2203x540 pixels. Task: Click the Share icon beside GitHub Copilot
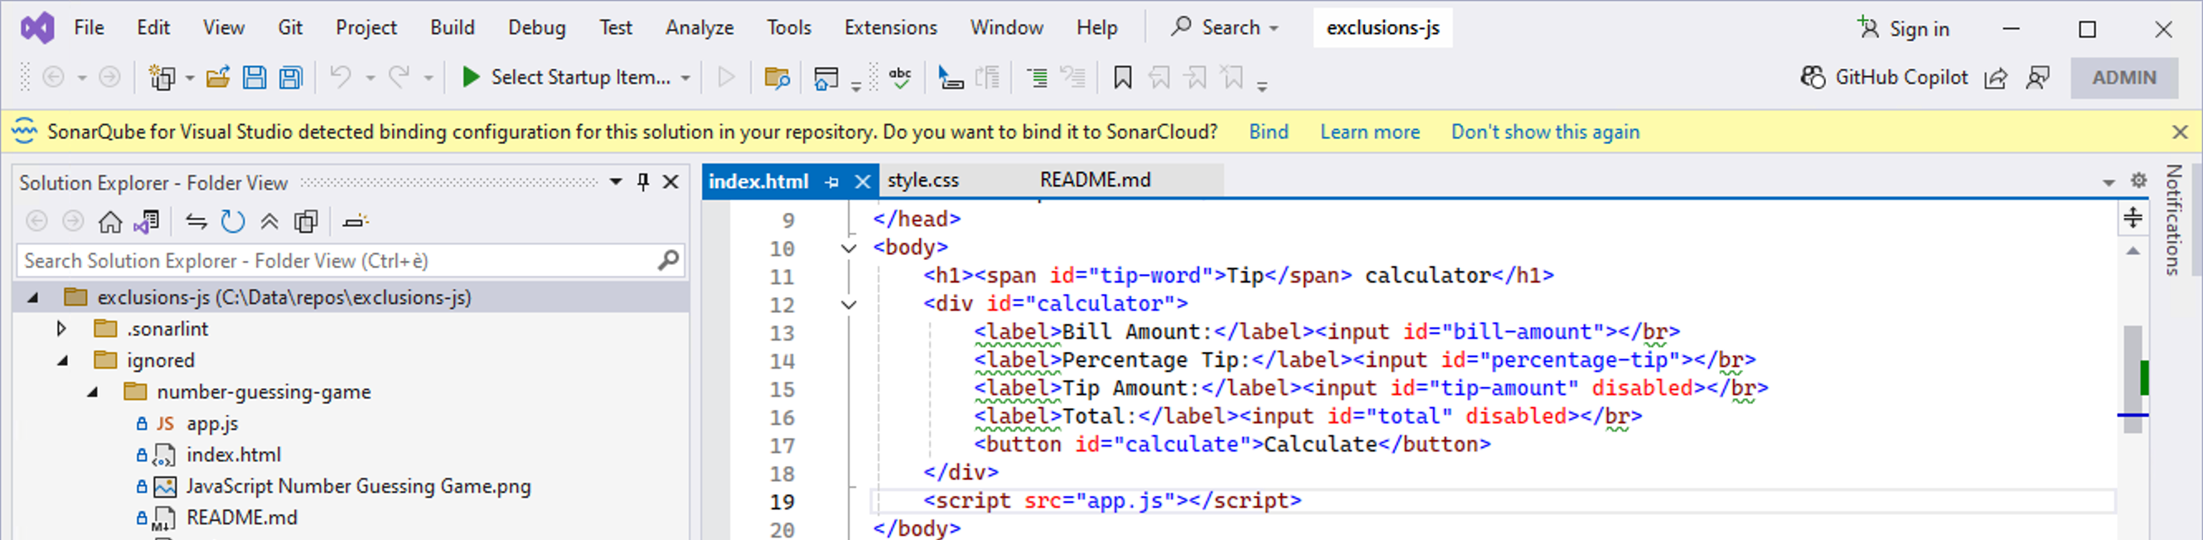(x=1995, y=78)
